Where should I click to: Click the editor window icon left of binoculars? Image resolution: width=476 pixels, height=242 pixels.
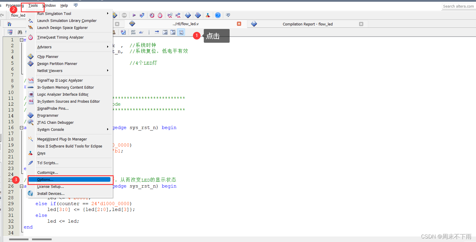tap(10, 32)
